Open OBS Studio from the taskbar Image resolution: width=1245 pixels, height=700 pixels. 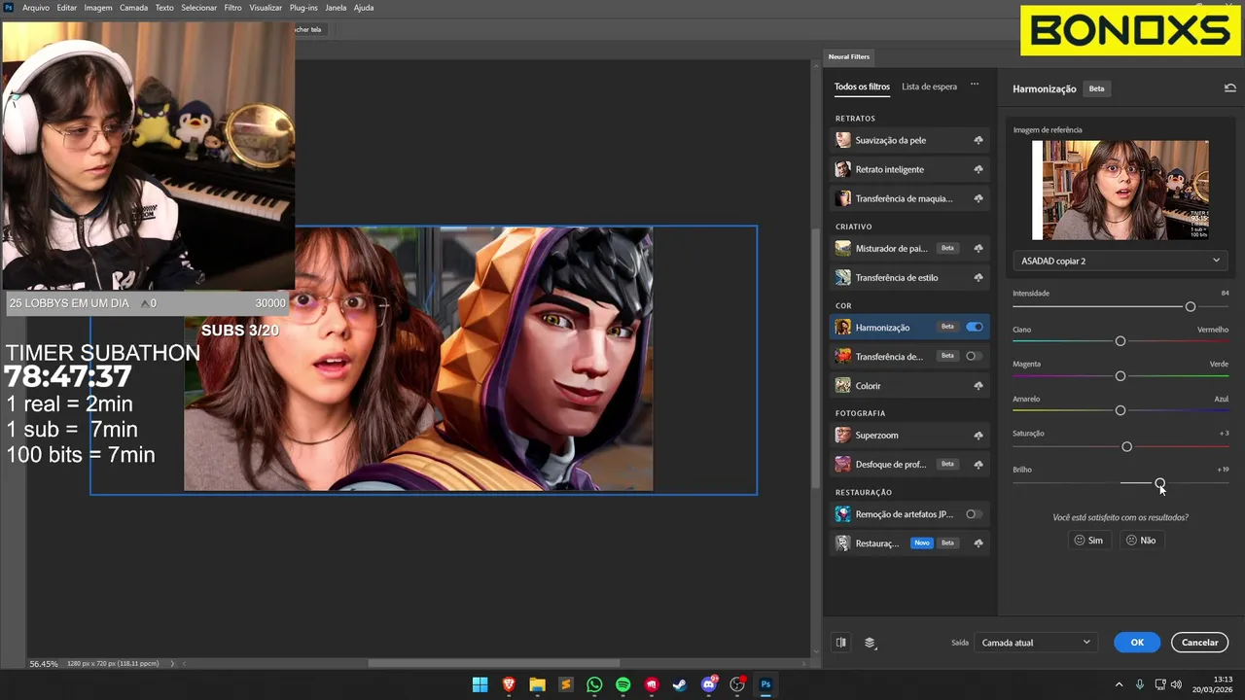coord(737,684)
